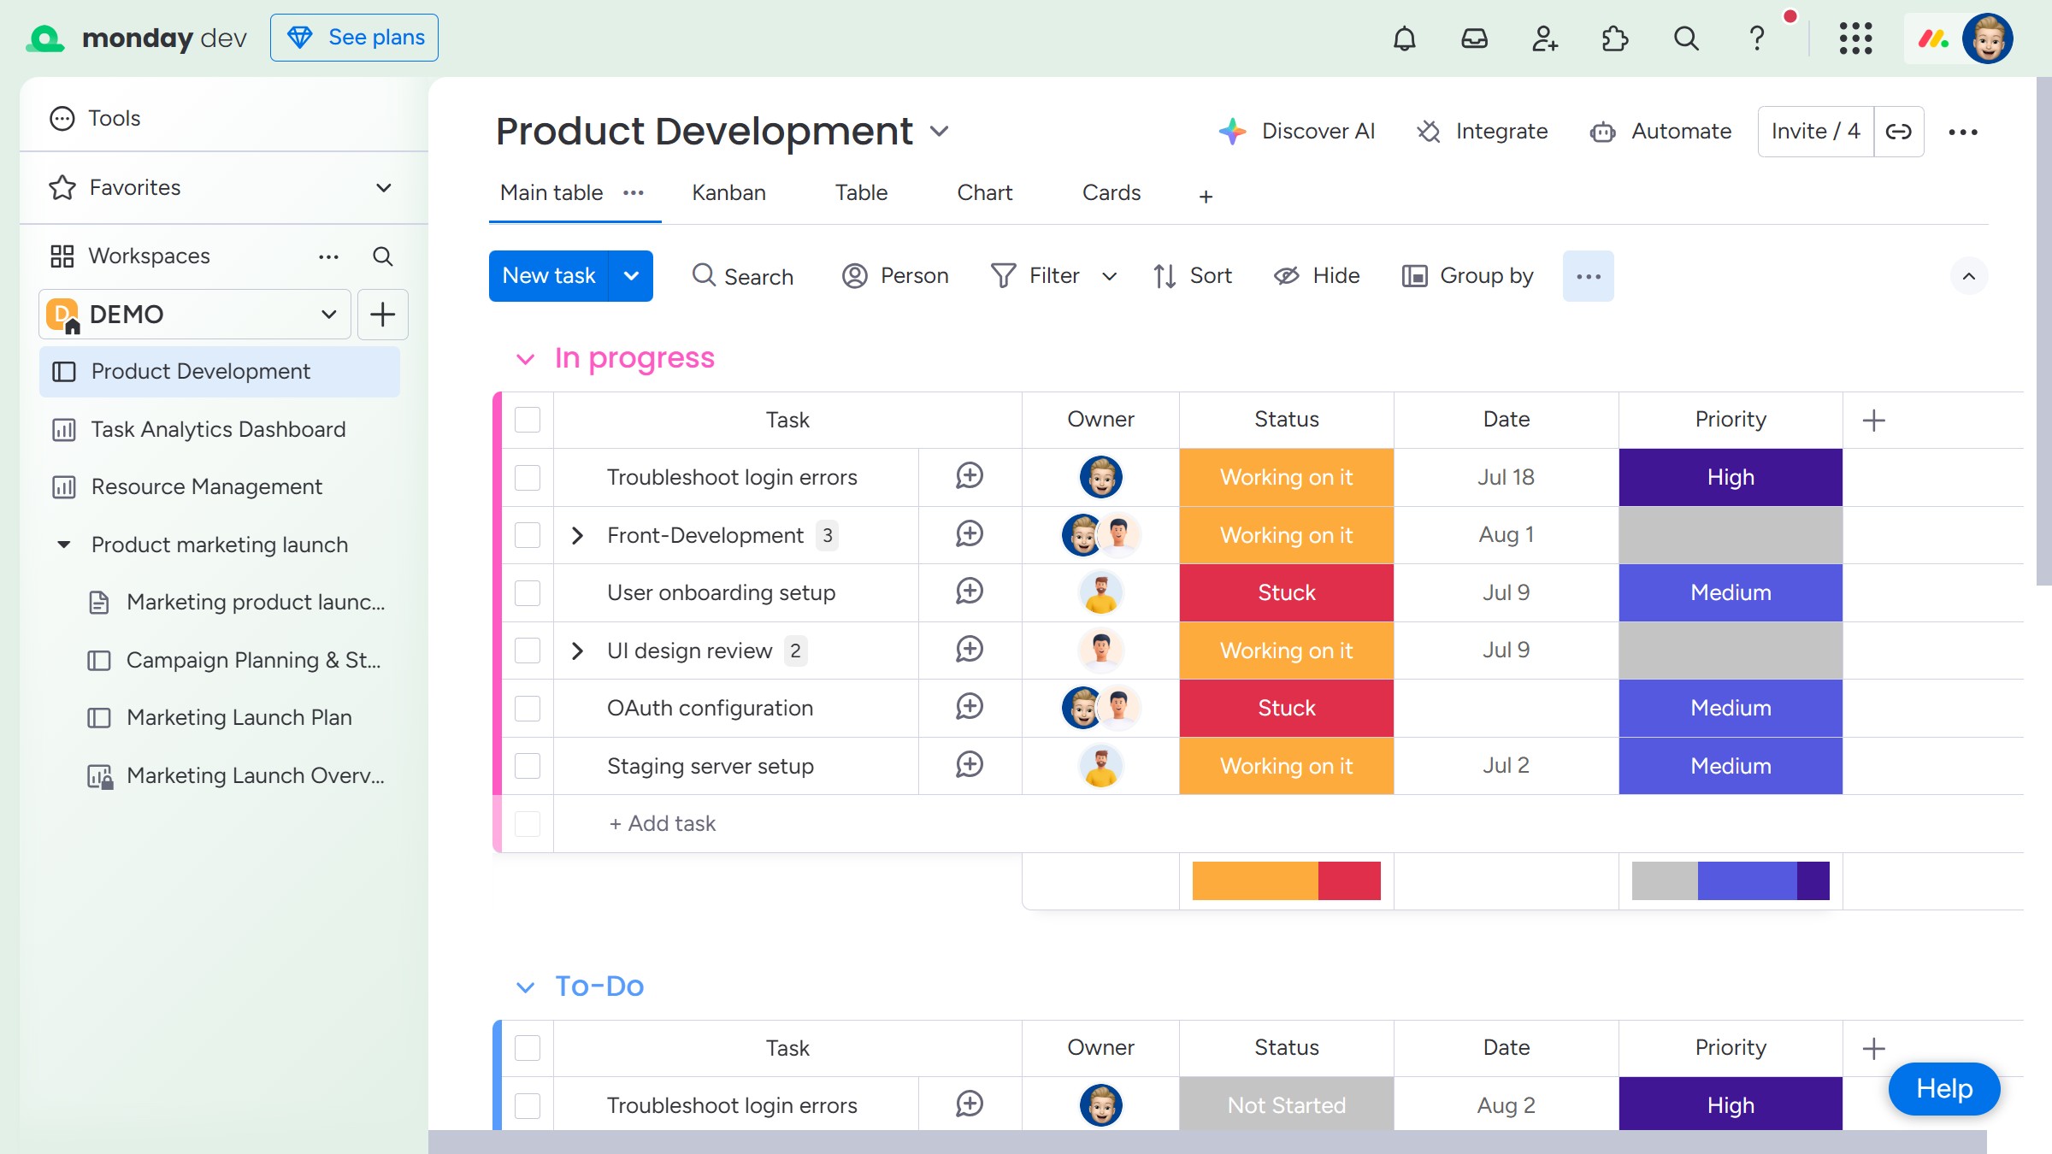Click the Status summary bar under In progress

(1286, 880)
